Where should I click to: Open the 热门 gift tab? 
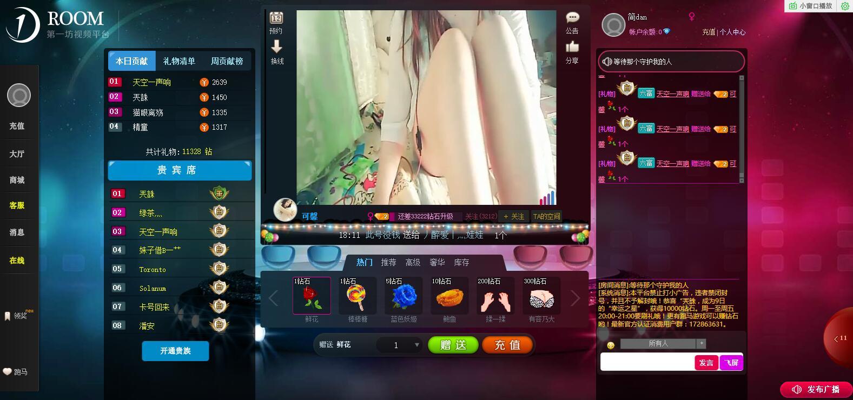click(x=365, y=262)
